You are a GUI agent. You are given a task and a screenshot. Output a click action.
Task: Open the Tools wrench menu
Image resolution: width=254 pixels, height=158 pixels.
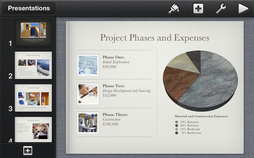coord(221,9)
